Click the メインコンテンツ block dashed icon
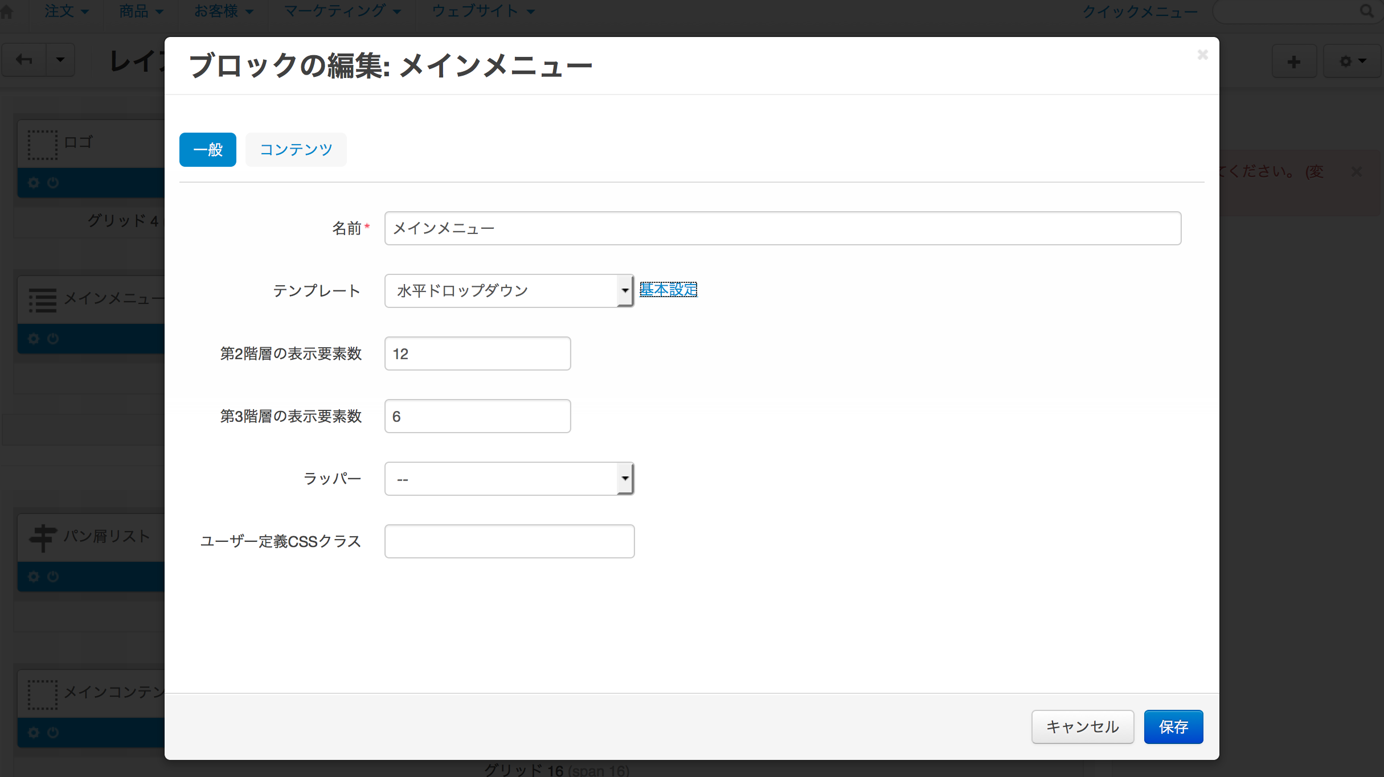Viewport: 1384px width, 777px height. point(43,694)
